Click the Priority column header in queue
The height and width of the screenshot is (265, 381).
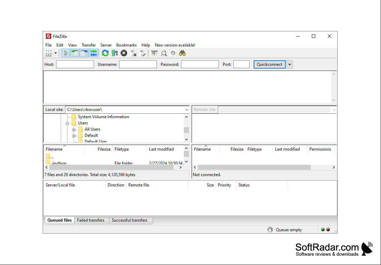(226, 185)
